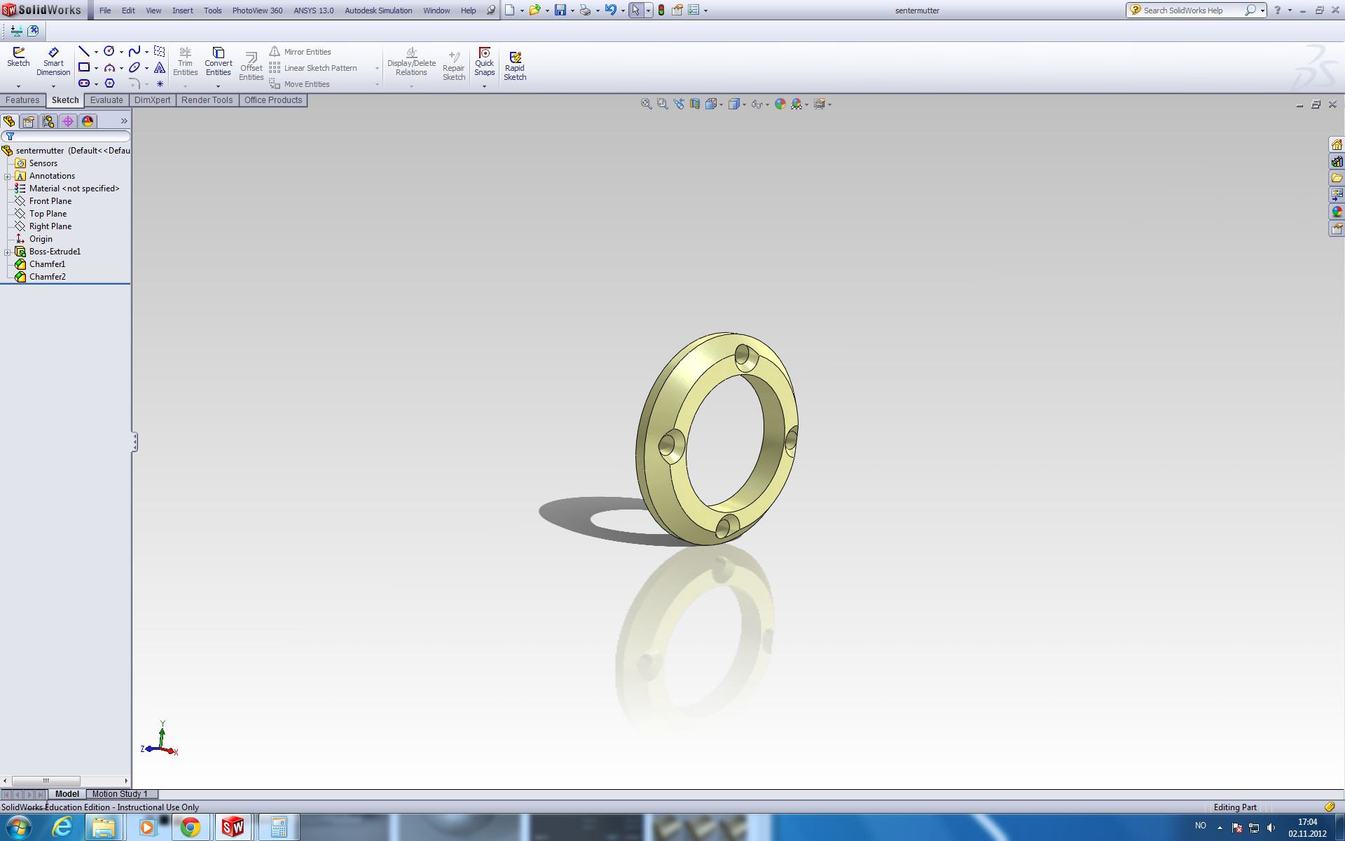Open the PropertyManager panel tab
The height and width of the screenshot is (841, 1345).
pyautogui.click(x=29, y=121)
